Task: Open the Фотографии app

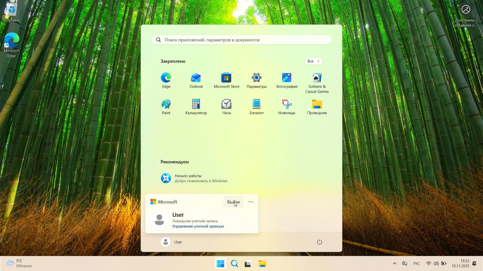Action: point(287,81)
